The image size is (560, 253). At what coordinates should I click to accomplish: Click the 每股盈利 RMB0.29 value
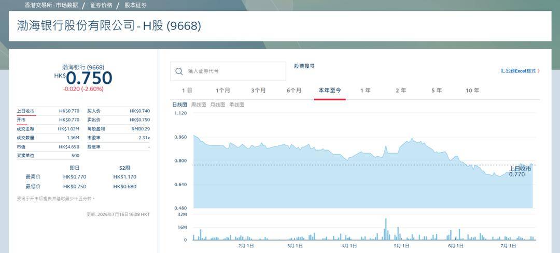(x=141, y=129)
